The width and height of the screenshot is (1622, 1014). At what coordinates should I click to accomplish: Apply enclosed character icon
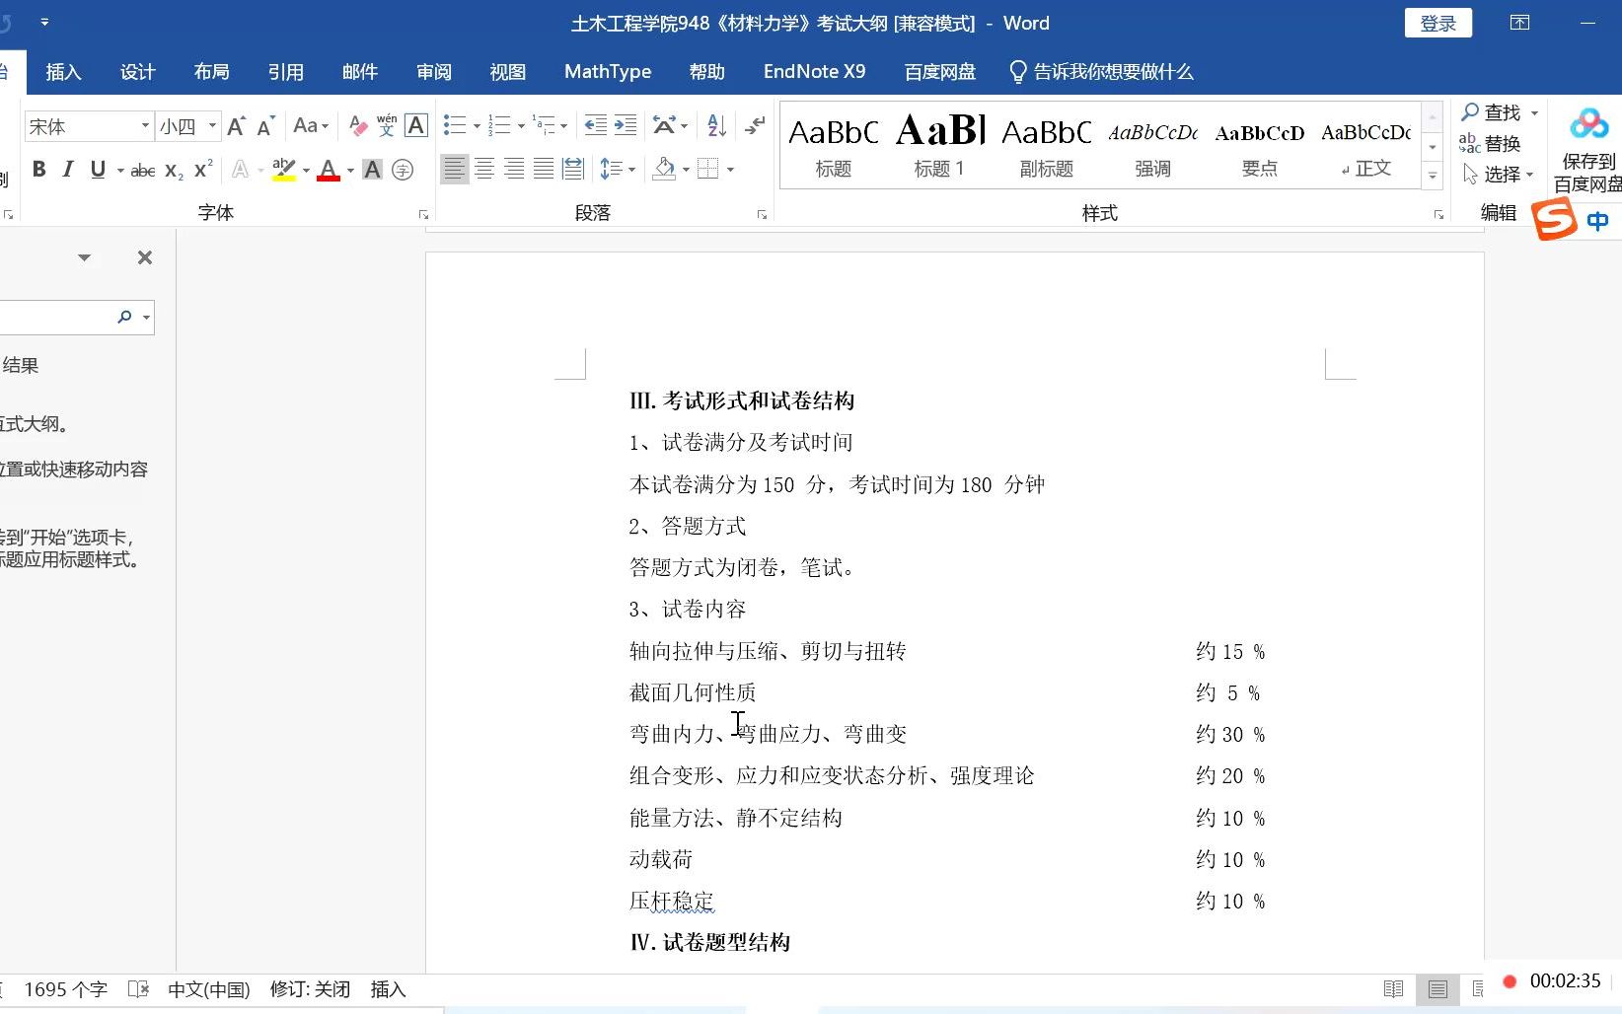[x=403, y=170]
